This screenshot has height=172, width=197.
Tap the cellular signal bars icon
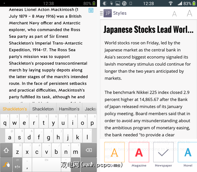coord(180,3)
